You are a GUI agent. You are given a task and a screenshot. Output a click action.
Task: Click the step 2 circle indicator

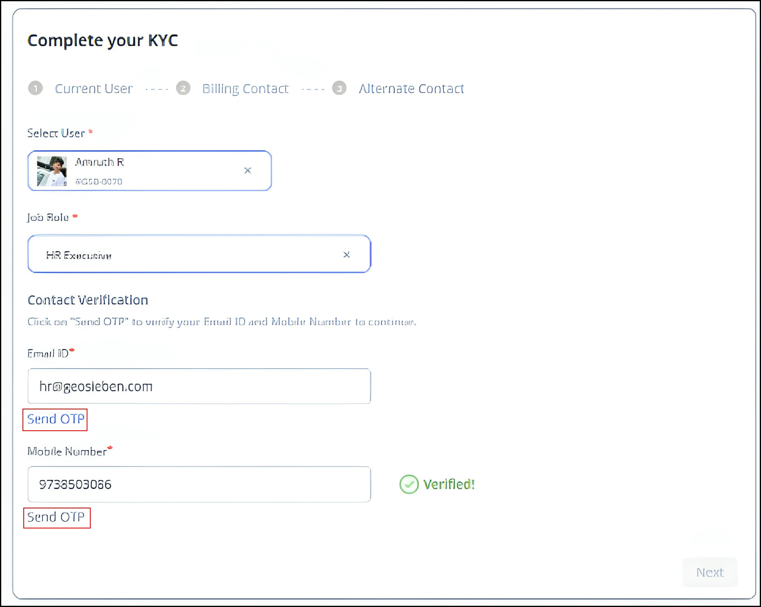pyautogui.click(x=183, y=88)
